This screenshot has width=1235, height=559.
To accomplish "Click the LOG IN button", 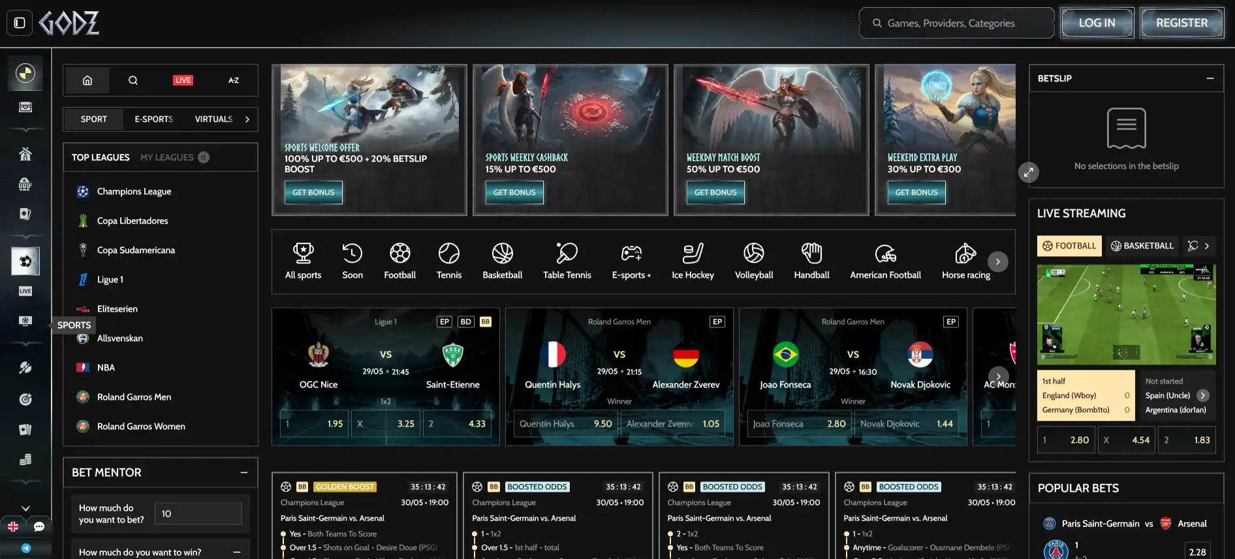I will point(1097,23).
